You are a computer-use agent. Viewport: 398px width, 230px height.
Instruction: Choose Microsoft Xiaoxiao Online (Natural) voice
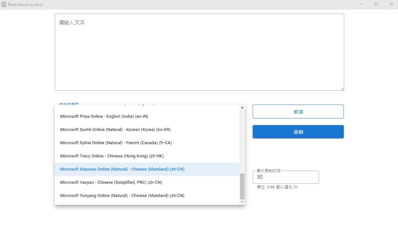[147, 169]
